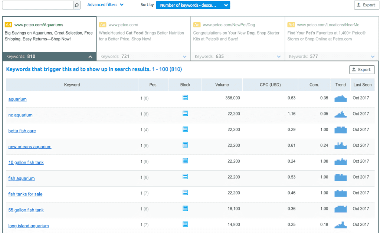Click the block icon in fish aquarium row
The image size is (380, 233).
tap(185, 177)
